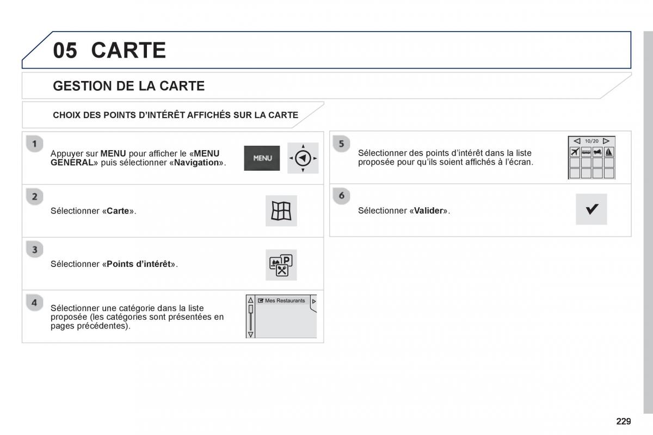Click the 'Sélectionner «Carte».' instruction text
This screenshot has height=435, width=653.
click(94, 210)
